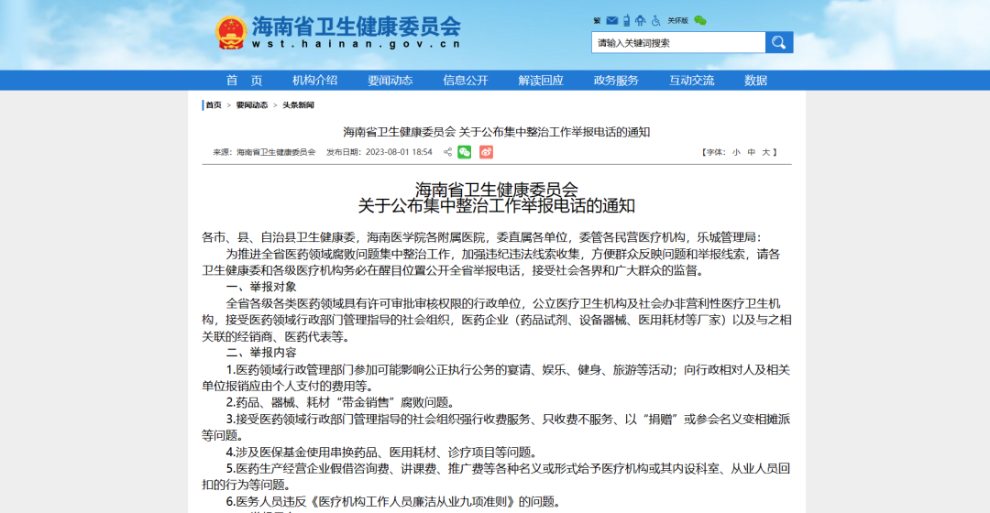Set font size to 中
The width and height of the screenshot is (990, 513).
(x=752, y=152)
